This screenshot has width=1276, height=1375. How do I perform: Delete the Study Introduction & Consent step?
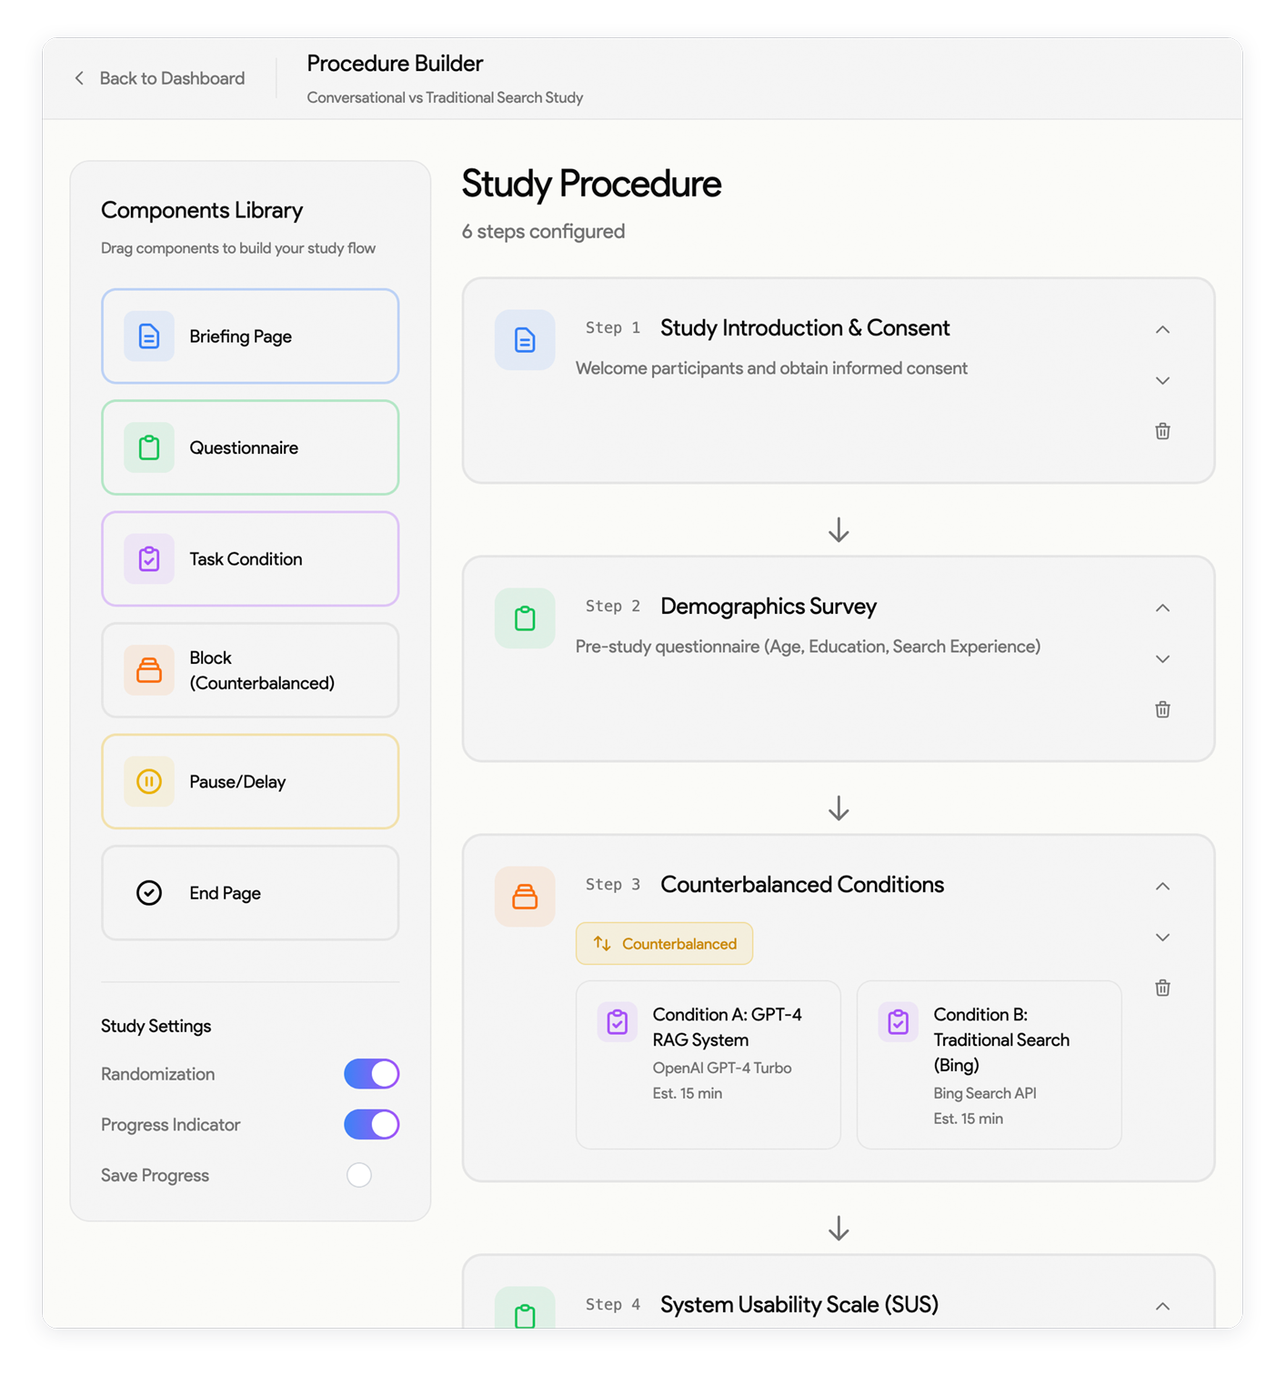pyautogui.click(x=1162, y=431)
